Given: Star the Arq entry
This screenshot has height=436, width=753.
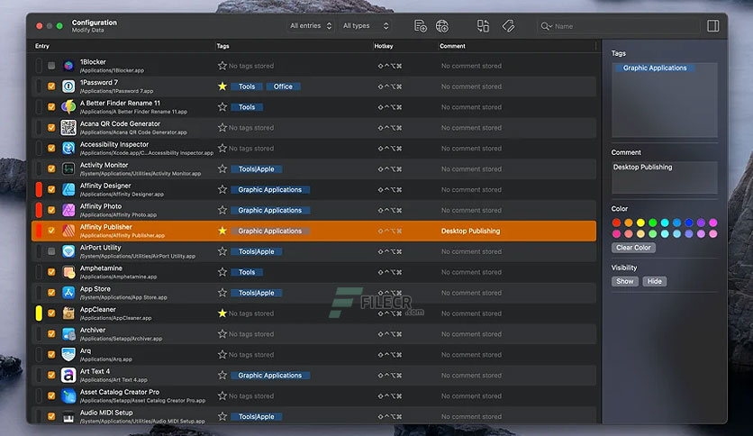Looking at the screenshot, I should (222, 355).
